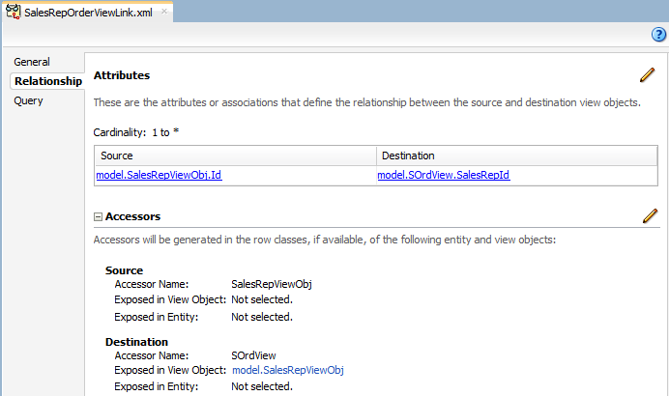Open the model.SalesRepViewObj.Id source link
The height and width of the screenshot is (396, 669).
159,176
